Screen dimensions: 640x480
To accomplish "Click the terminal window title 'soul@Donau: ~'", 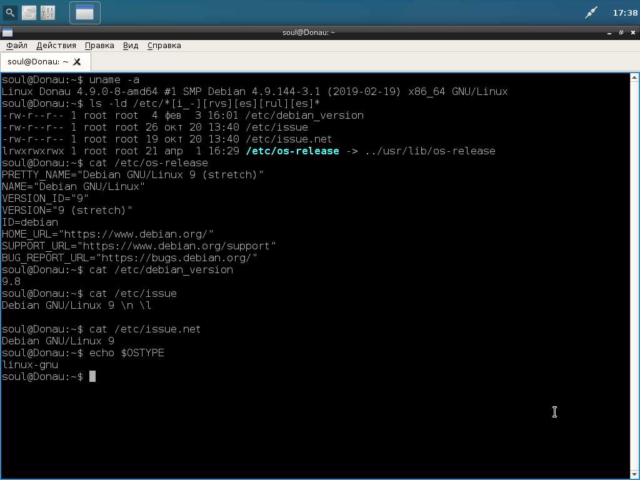I will [309, 32].
